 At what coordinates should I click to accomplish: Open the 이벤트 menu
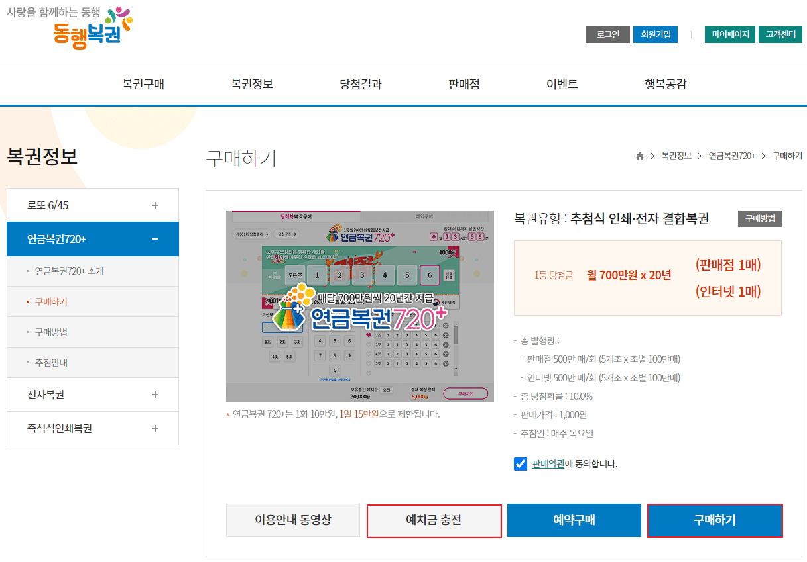(x=562, y=84)
